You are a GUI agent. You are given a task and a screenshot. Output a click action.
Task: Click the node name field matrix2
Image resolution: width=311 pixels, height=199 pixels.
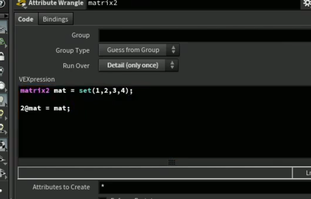pyautogui.click(x=193, y=4)
